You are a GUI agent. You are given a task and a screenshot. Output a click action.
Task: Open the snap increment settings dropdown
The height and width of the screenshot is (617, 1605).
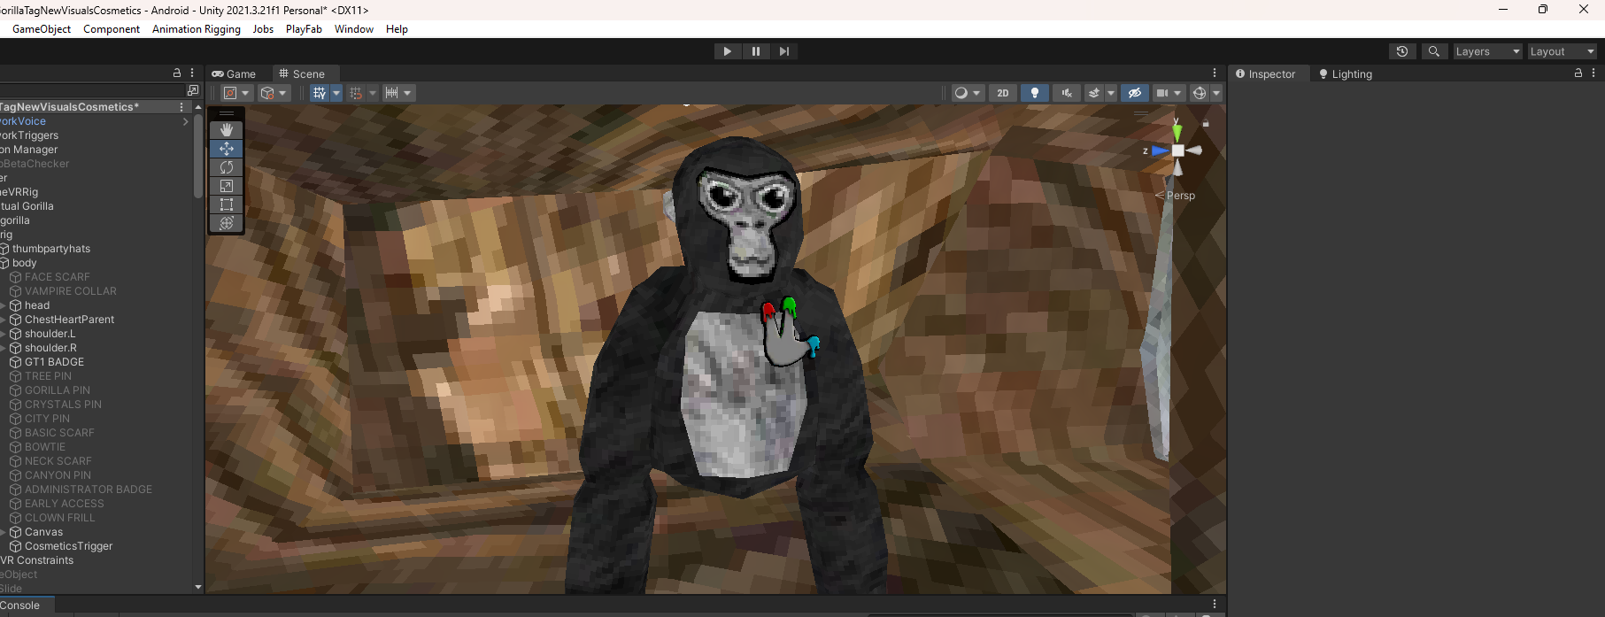coord(398,93)
